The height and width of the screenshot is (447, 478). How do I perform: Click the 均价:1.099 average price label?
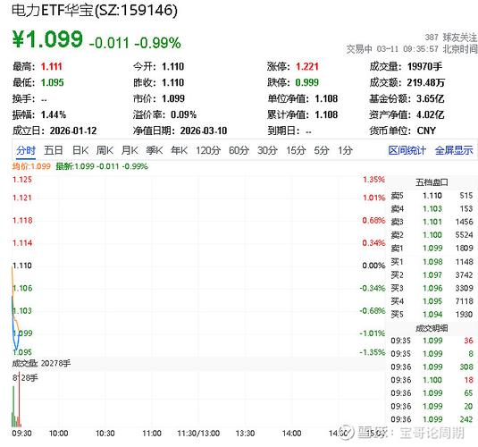(x=31, y=166)
